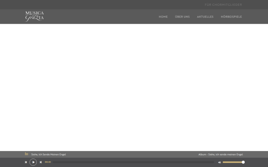Click the 00:00 elapsed time display
Screen dimensions: 268x167
48,162
